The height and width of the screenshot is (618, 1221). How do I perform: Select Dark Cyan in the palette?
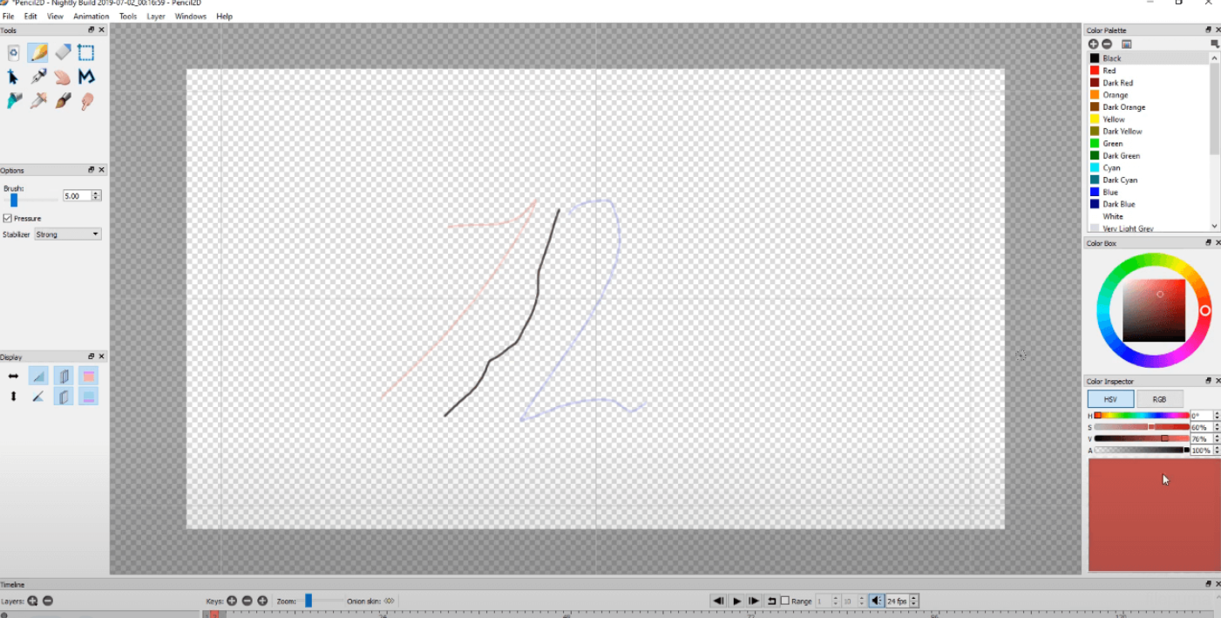click(x=1120, y=180)
